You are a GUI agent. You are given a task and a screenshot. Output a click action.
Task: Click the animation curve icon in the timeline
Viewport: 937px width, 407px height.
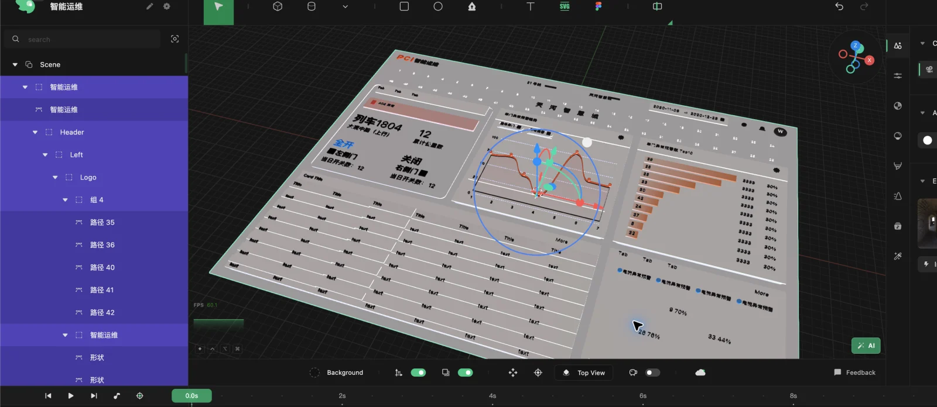(117, 396)
